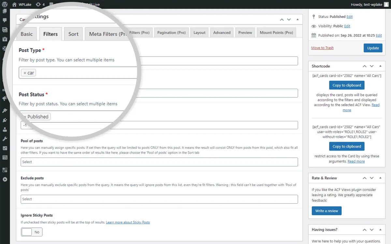This screenshot has height=244, width=391.
Task: Collapse the Having issues panel
Action: tap(380, 229)
